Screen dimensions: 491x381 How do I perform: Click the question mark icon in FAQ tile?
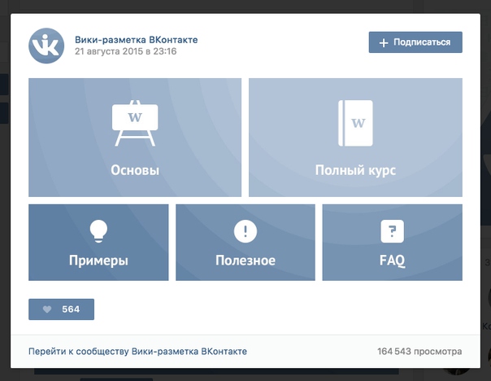pyautogui.click(x=392, y=231)
